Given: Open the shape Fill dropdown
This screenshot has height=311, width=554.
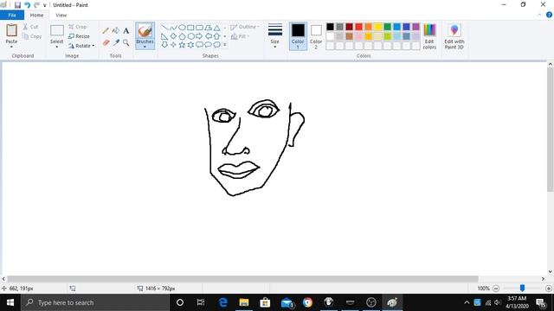Looking at the screenshot, I should click(240, 36).
